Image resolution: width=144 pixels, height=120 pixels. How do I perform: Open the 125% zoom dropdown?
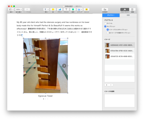[x=19, y=9]
